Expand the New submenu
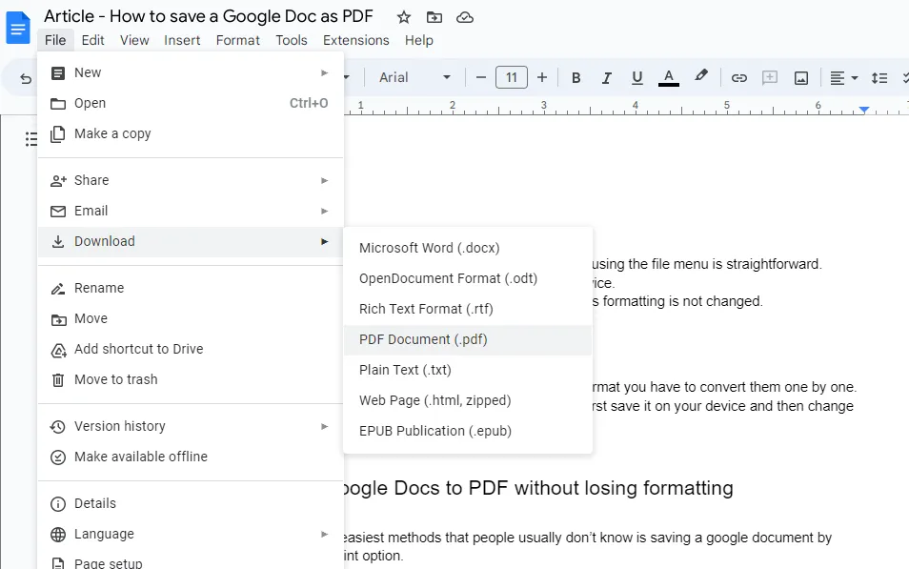The image size is (909, 569). [x=191, y=72]
